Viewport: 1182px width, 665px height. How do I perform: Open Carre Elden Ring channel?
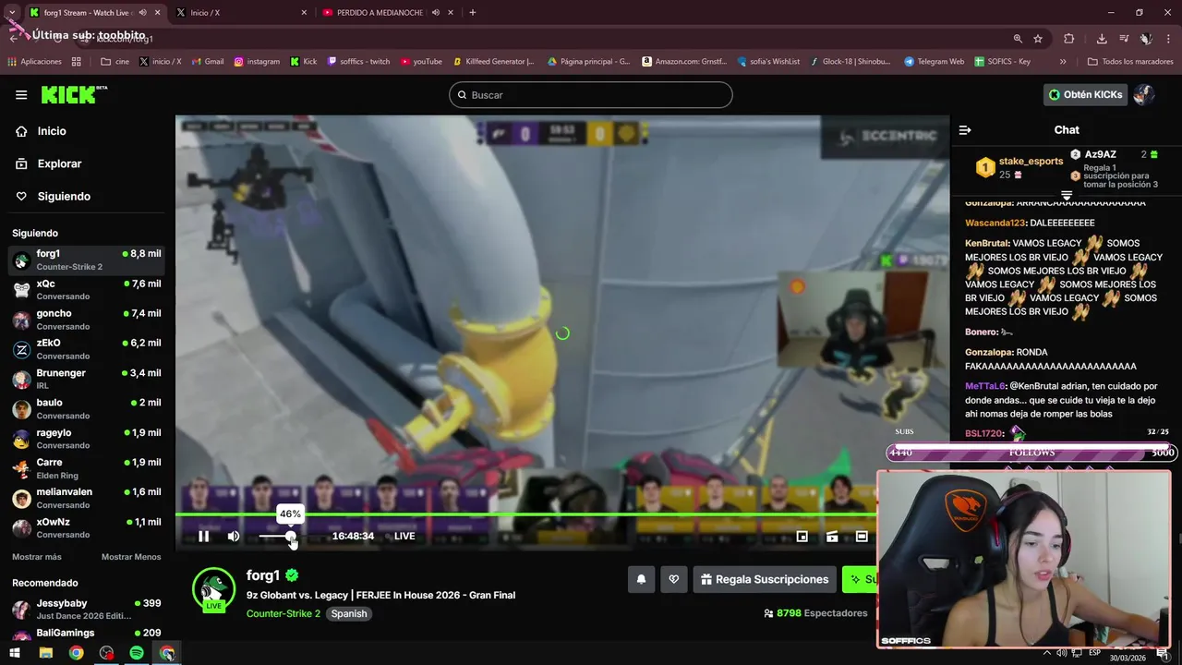point(87,468)
